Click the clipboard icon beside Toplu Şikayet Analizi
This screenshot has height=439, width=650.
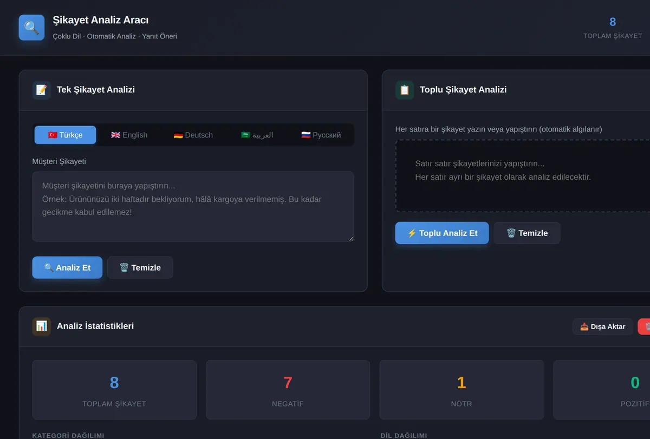(405, 90)
